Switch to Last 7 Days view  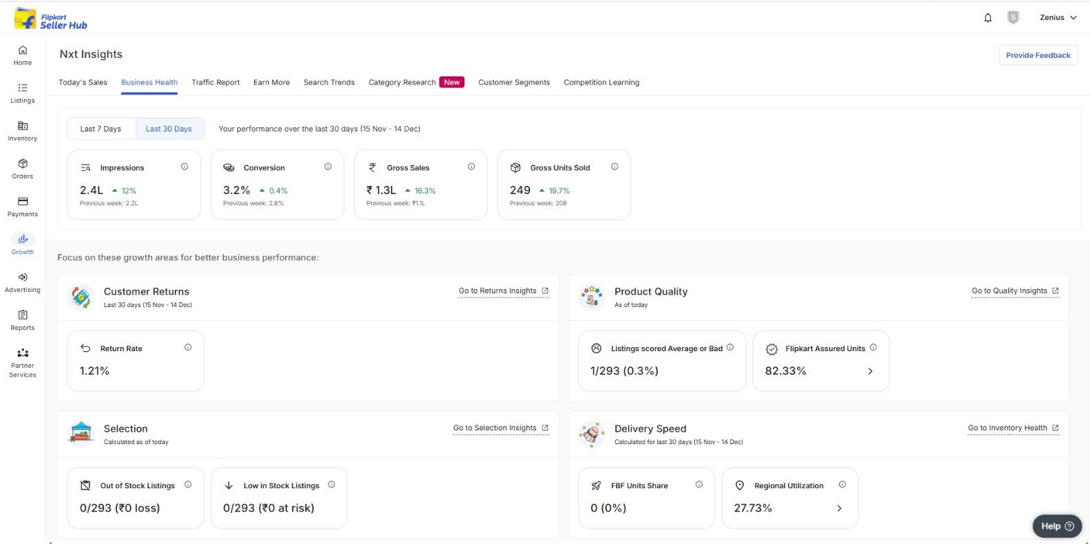click(x=100, y=129)
